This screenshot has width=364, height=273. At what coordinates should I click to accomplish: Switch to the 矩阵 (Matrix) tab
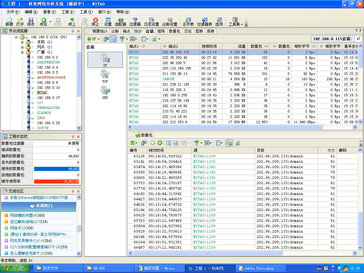[x=161, y=31]
